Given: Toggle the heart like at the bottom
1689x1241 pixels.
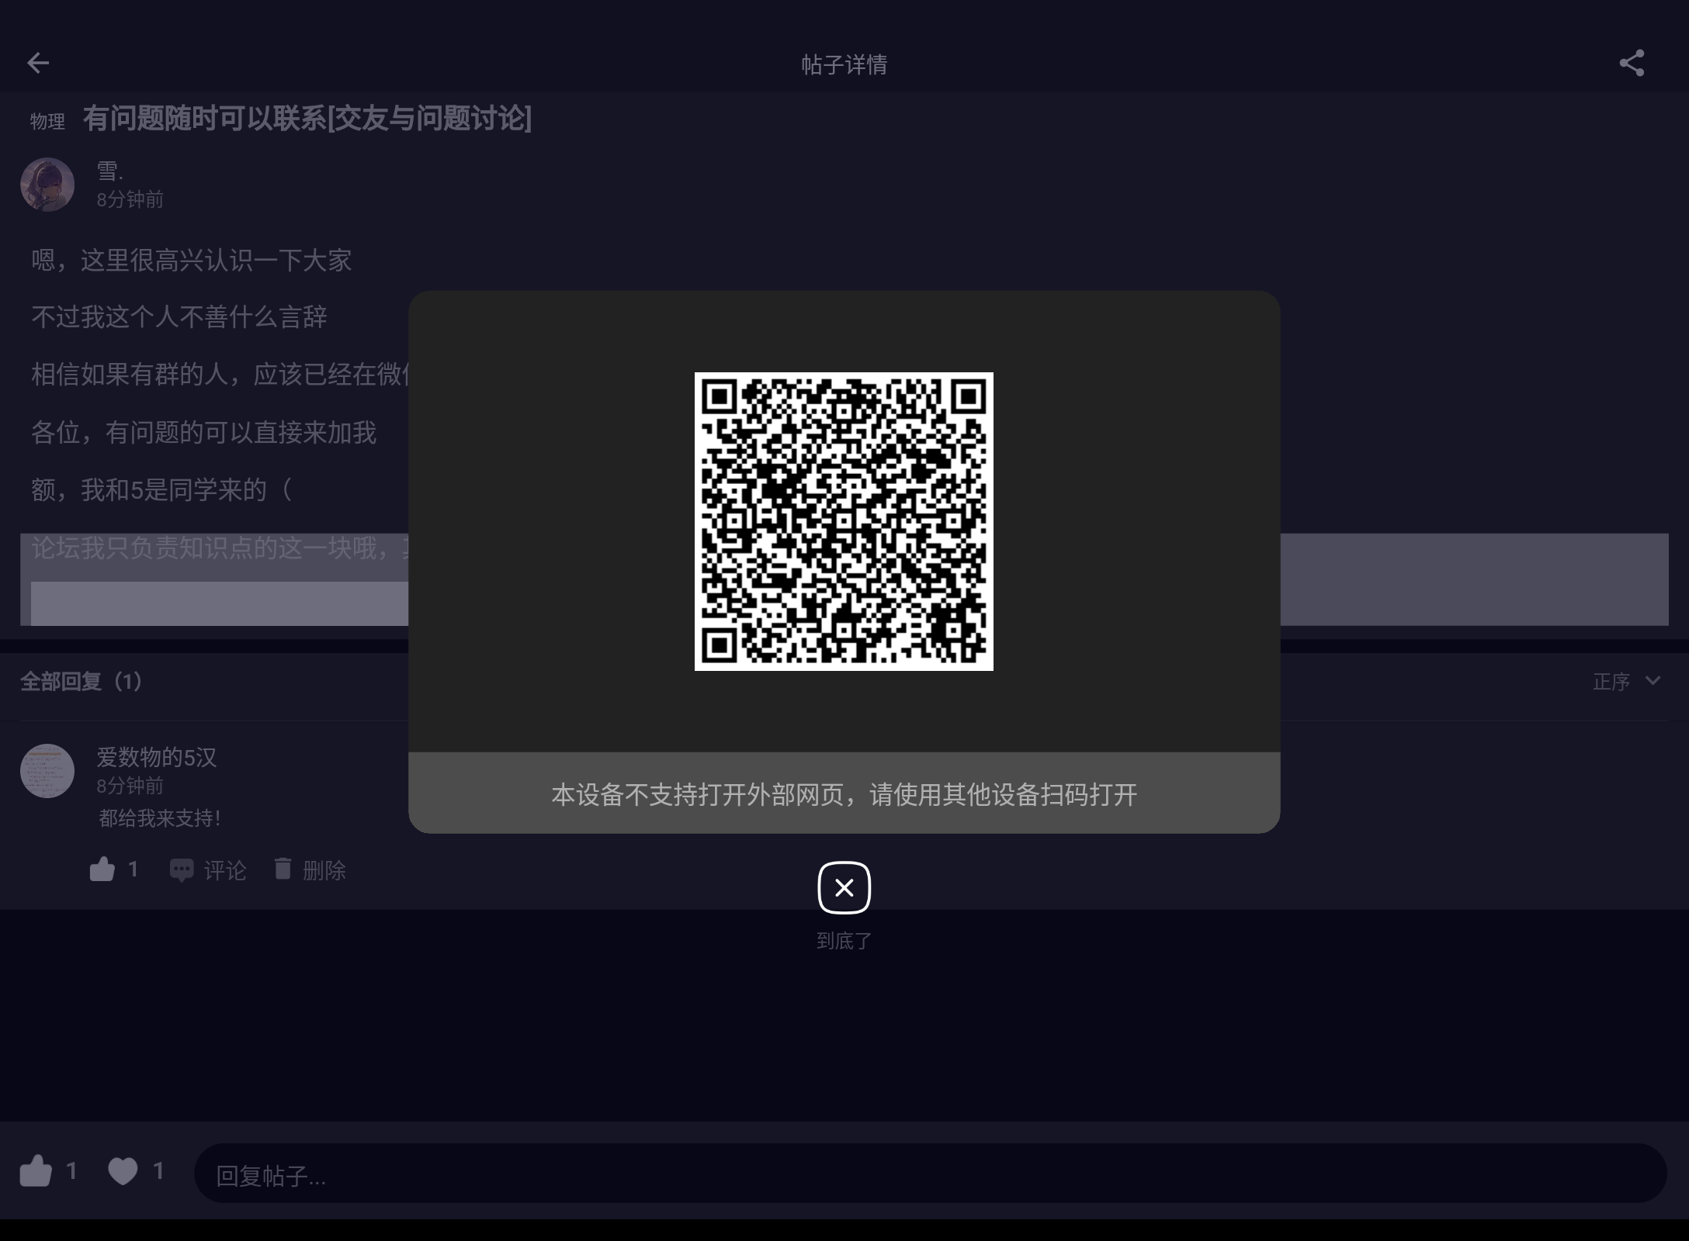Looking at the screenshot, I should tap(123, 1173).
